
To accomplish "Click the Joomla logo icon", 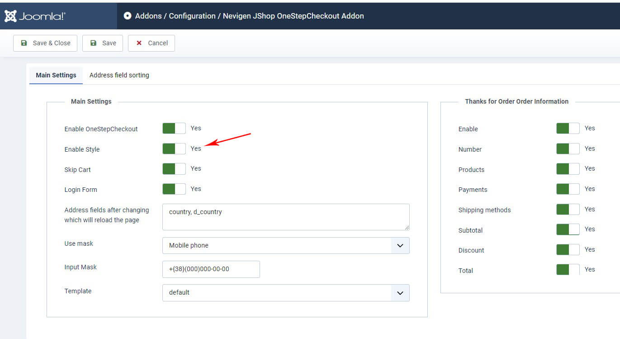I will [x=11, y=16].
